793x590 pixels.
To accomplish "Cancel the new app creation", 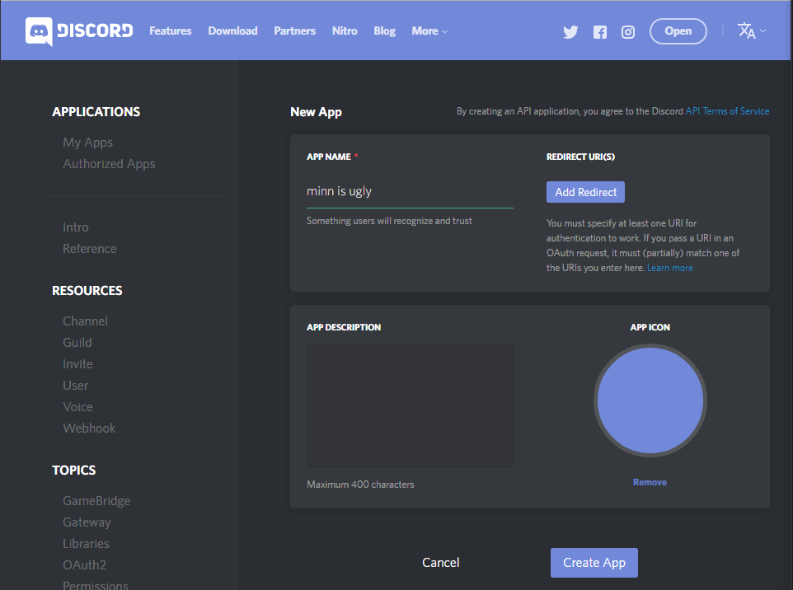I will [440, 563].
